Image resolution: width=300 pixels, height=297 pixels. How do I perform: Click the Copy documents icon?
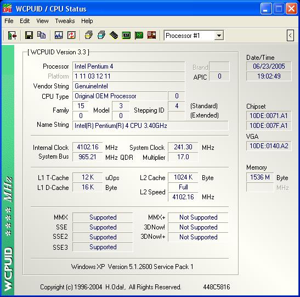[41, 36]
